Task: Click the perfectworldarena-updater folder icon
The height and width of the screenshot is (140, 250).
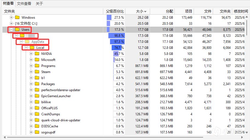Action: [37, 90]
